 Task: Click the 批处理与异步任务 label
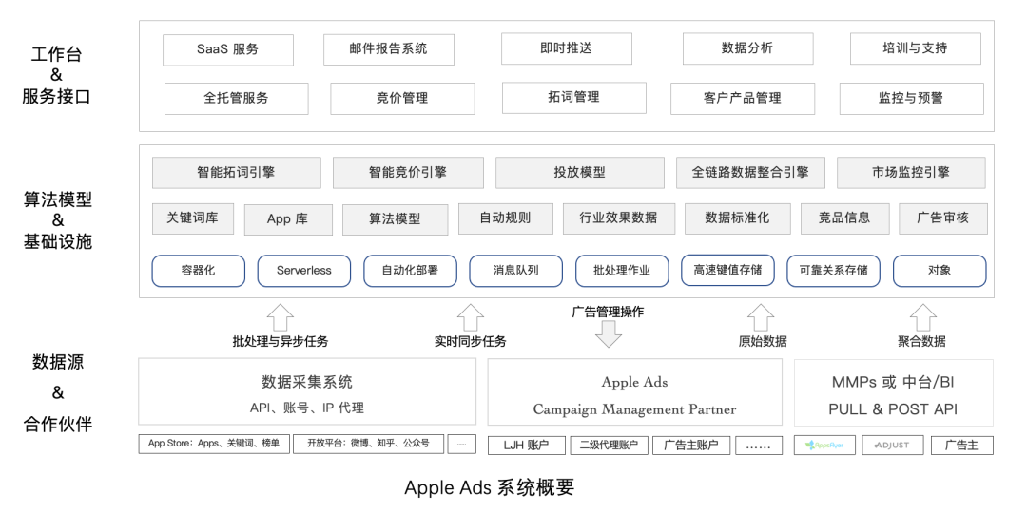coord(281,341)
